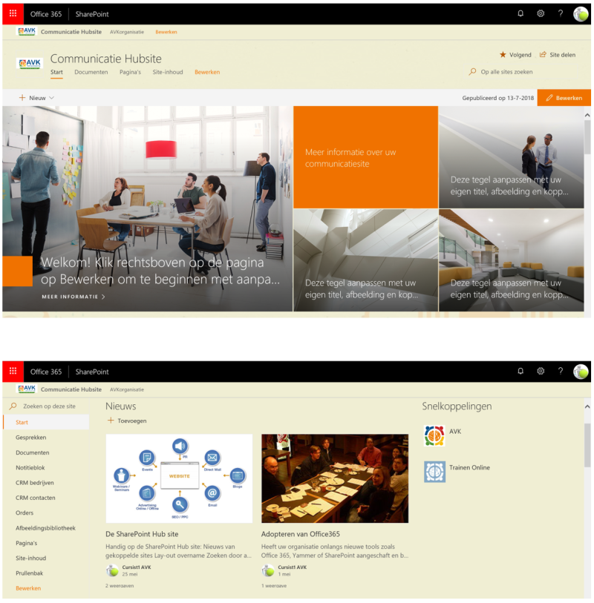Click dinner table news photo thumbnail
Viewport: 594px width, 603px height.
335,478
